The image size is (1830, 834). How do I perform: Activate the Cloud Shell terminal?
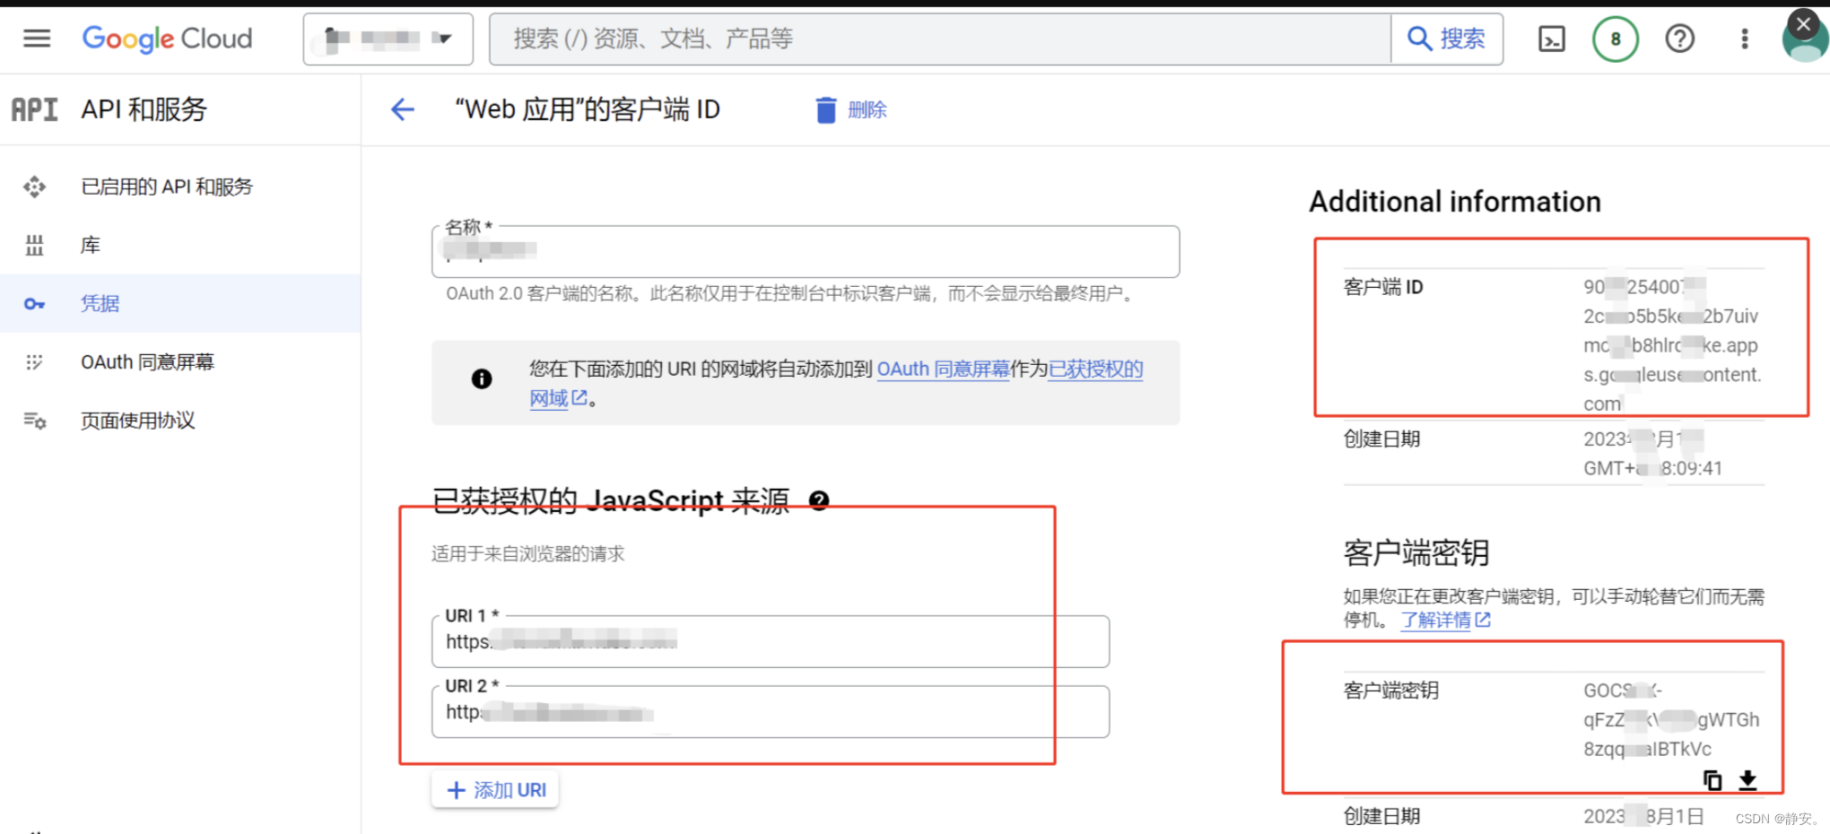[1551, 38]
